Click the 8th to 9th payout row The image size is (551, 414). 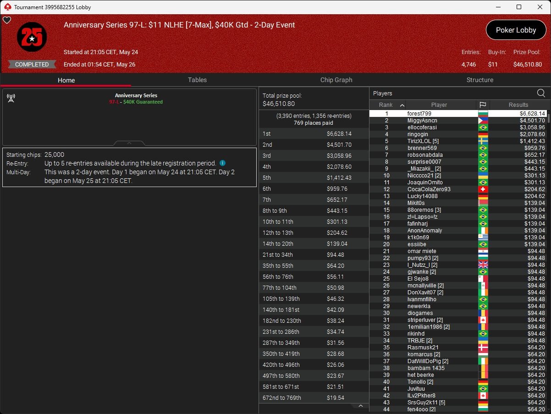(x=314, y=211)
